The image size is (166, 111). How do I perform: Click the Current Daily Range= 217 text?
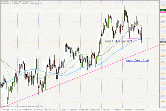click(x=11, y=4)
